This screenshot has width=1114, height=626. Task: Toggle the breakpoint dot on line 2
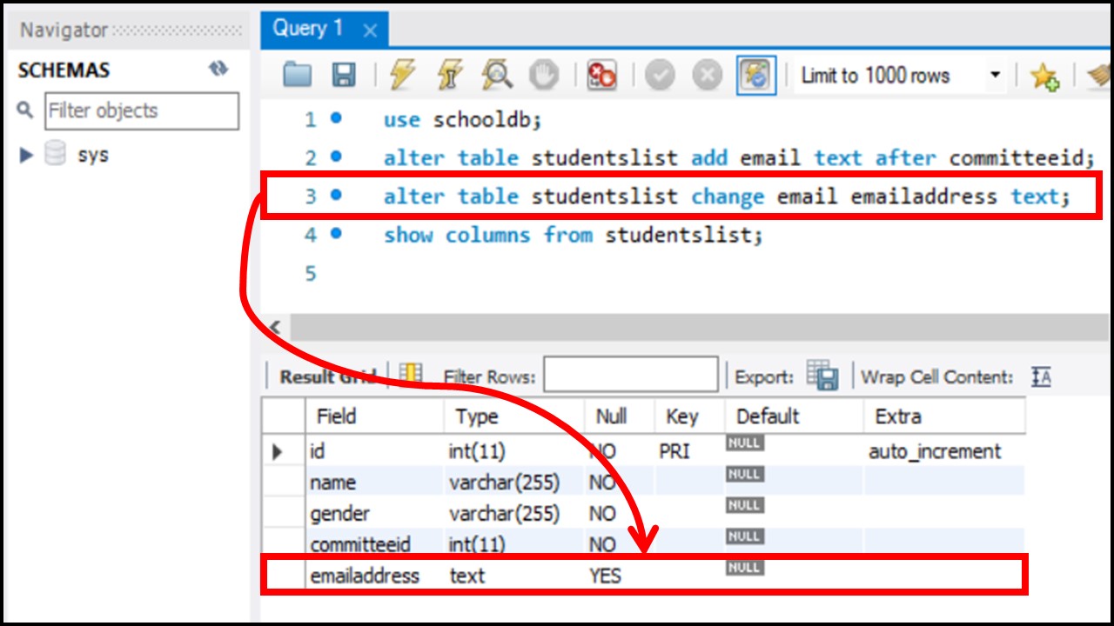pos(336,156)
